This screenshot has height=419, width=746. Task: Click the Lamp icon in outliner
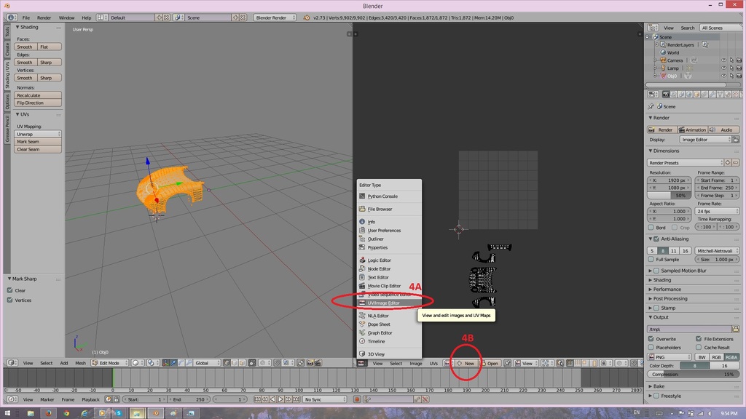[x=662, y=68]
